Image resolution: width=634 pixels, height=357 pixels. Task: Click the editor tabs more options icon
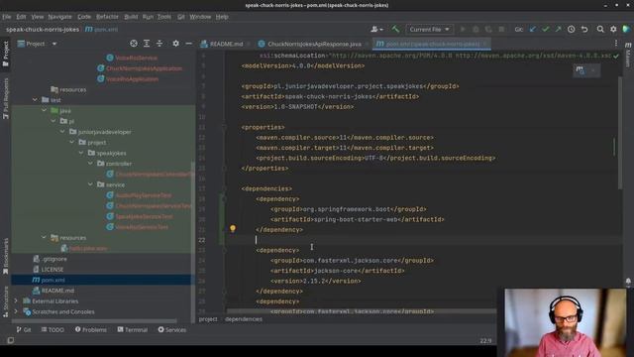click(x=616, y=44)
